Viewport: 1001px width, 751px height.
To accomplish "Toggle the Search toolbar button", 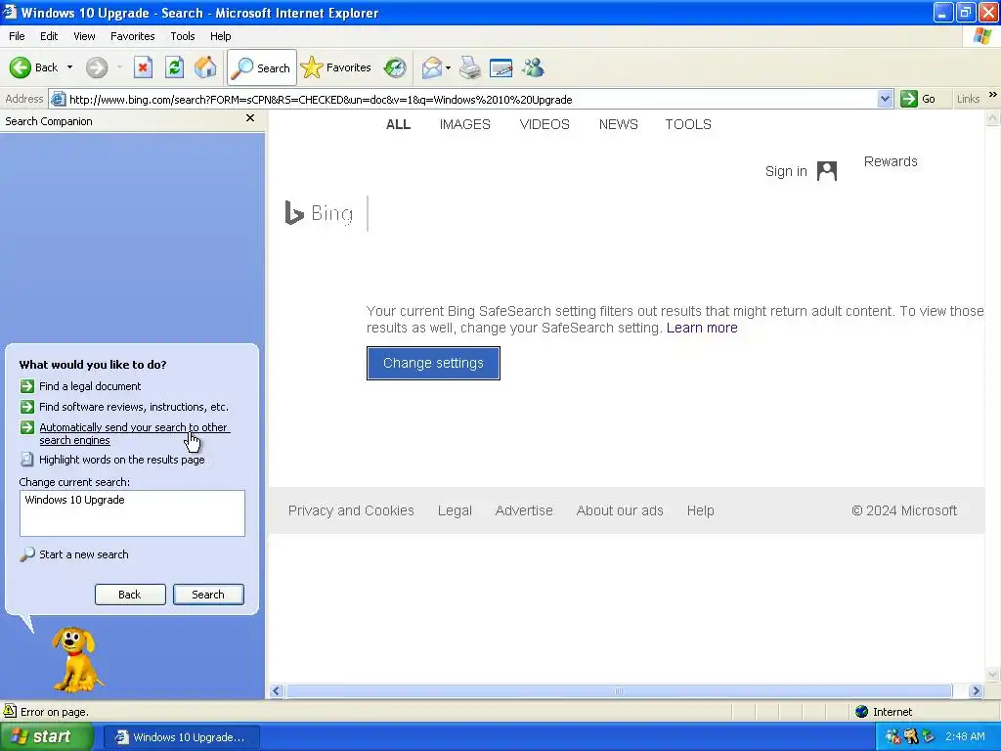I will pos(262,67).
